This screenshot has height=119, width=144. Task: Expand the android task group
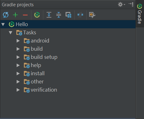pos(18,41)
